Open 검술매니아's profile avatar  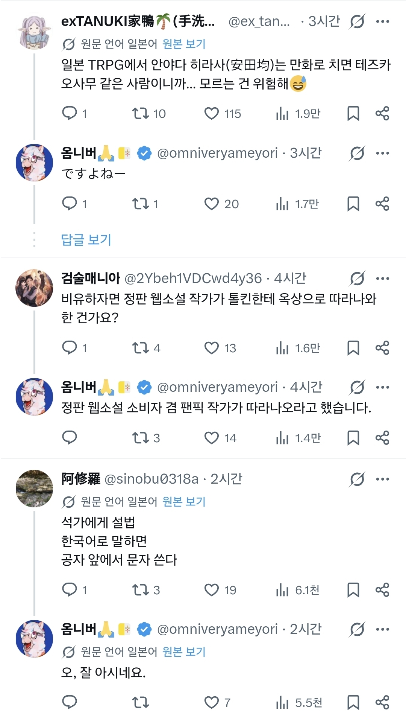tap(34, 288)
